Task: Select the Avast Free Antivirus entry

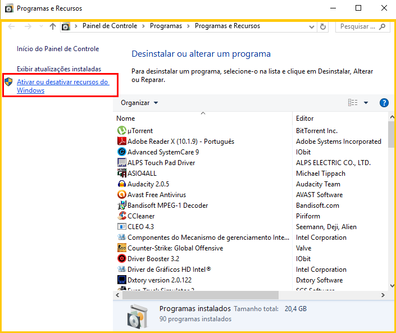Action: click(x=157, y=195)
